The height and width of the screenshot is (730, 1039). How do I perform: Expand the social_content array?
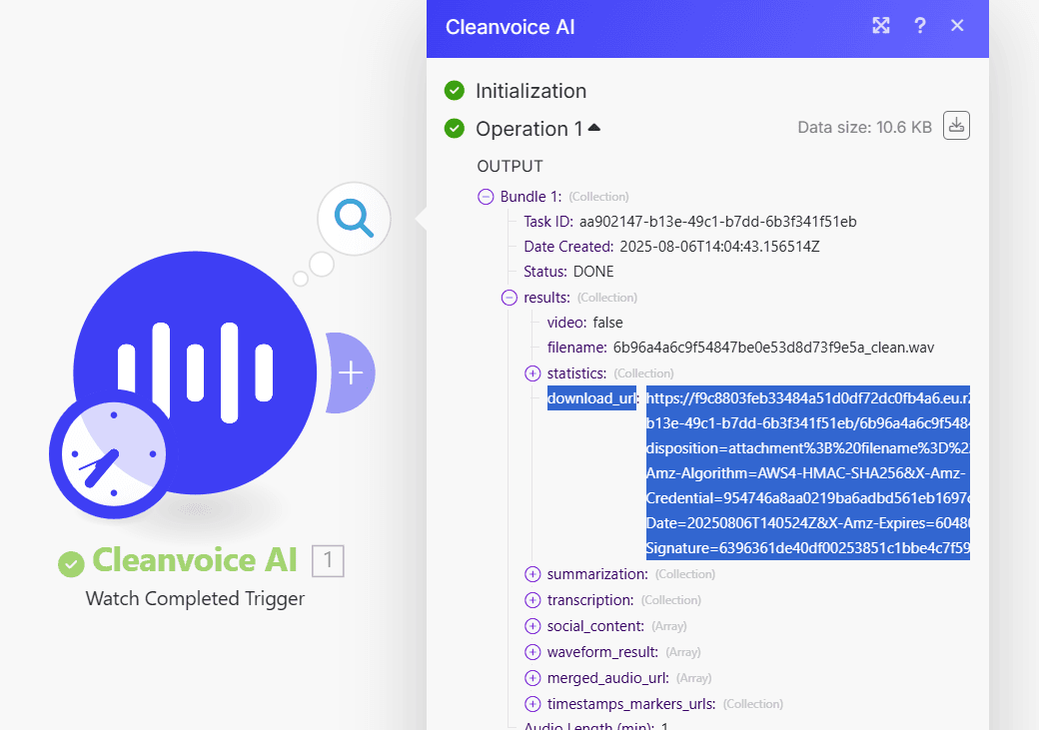pos(532,626)
